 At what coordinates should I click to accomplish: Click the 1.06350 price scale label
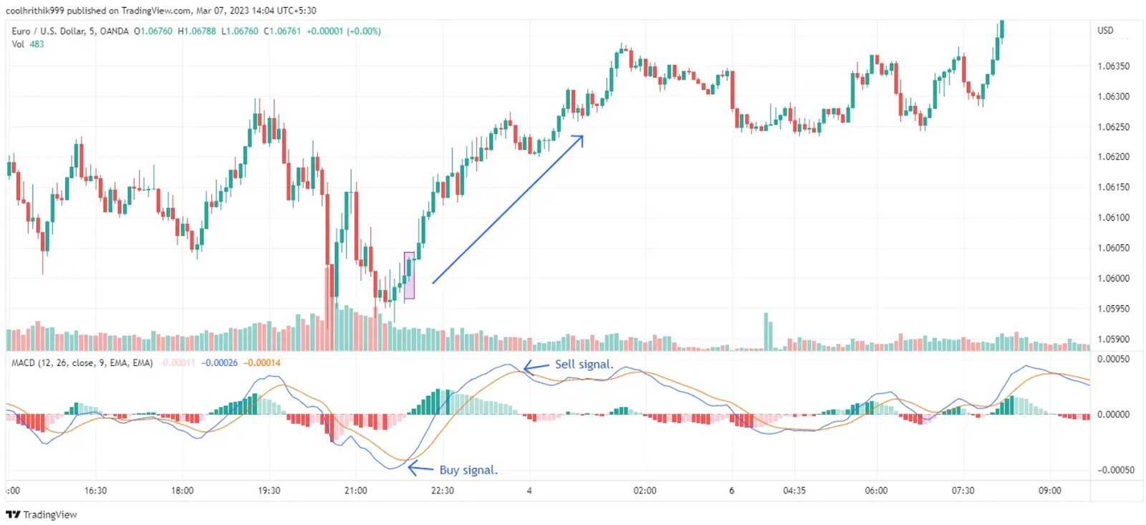[x=1113, y=66]
